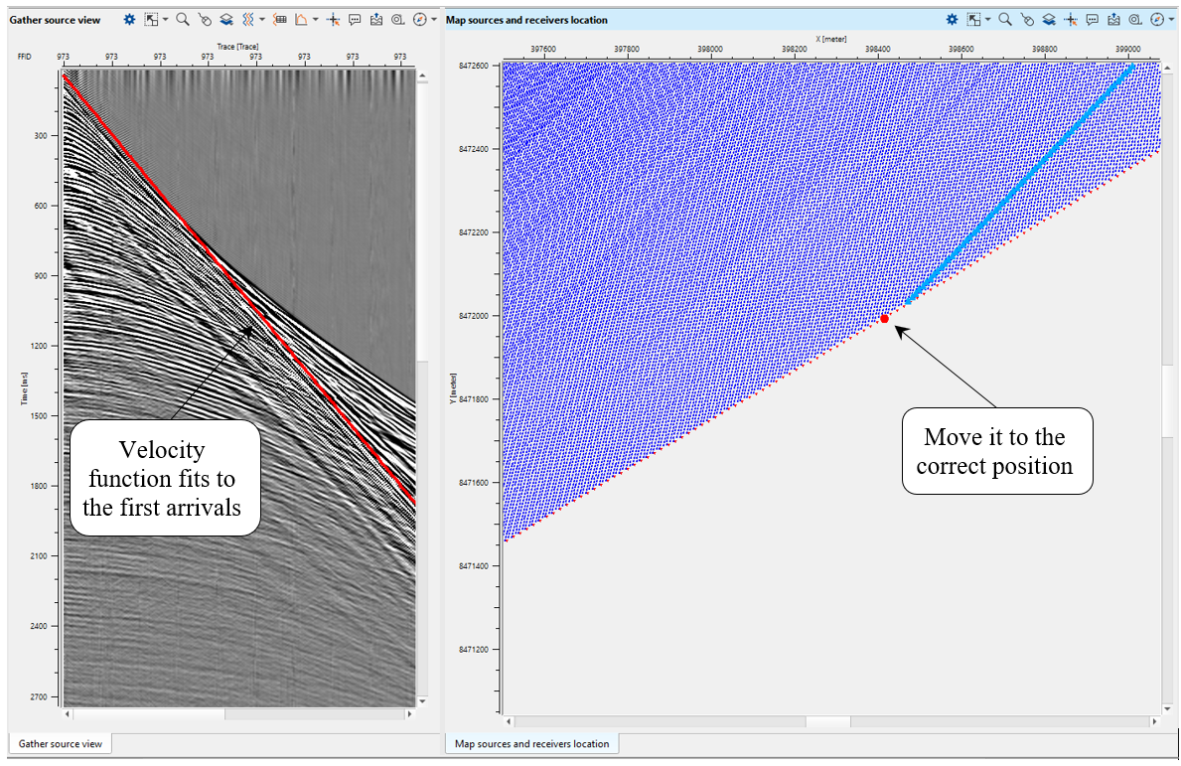
Task: Open settings gear in Gather source view toolbar
Action: click(x=130, y=19)
